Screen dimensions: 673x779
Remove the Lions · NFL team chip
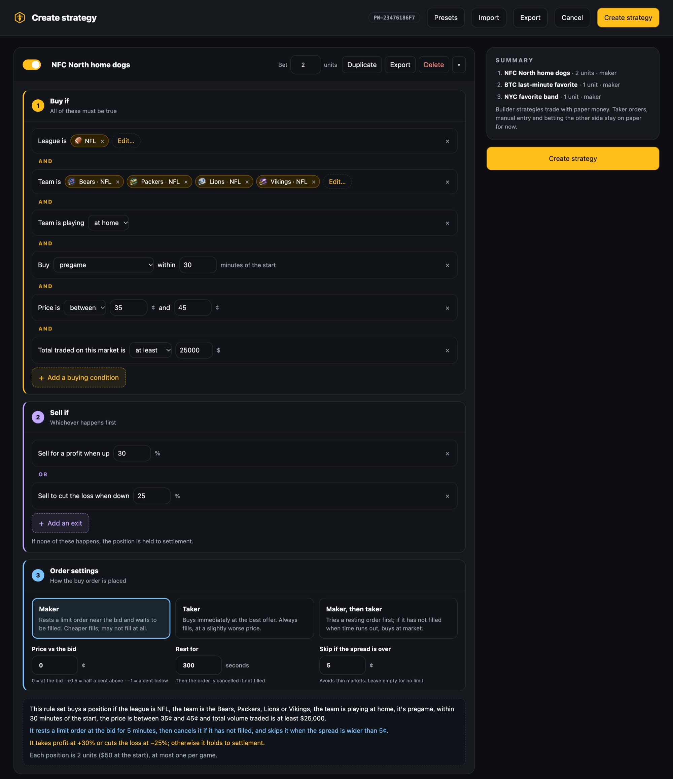pyautogui.click(x=247, y=182)
